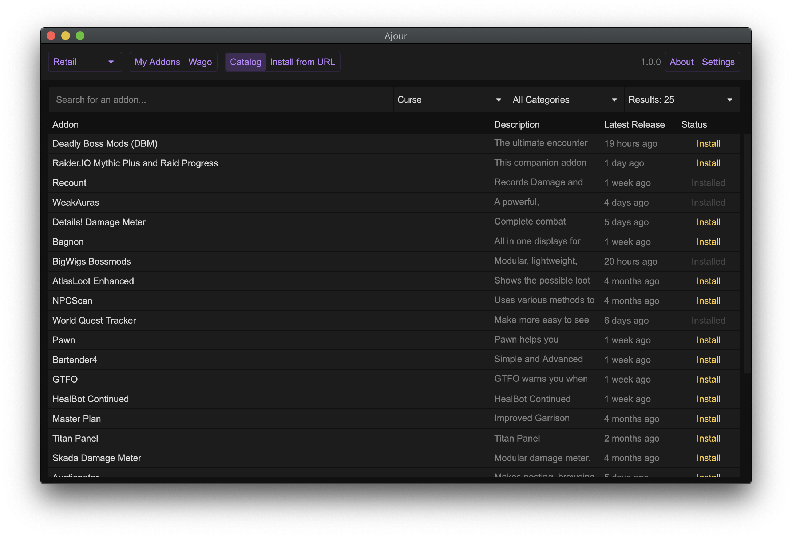Viewport: 792px width, 538px height.
Task: Install the Bagnon addon
Action: click(708, 242)
